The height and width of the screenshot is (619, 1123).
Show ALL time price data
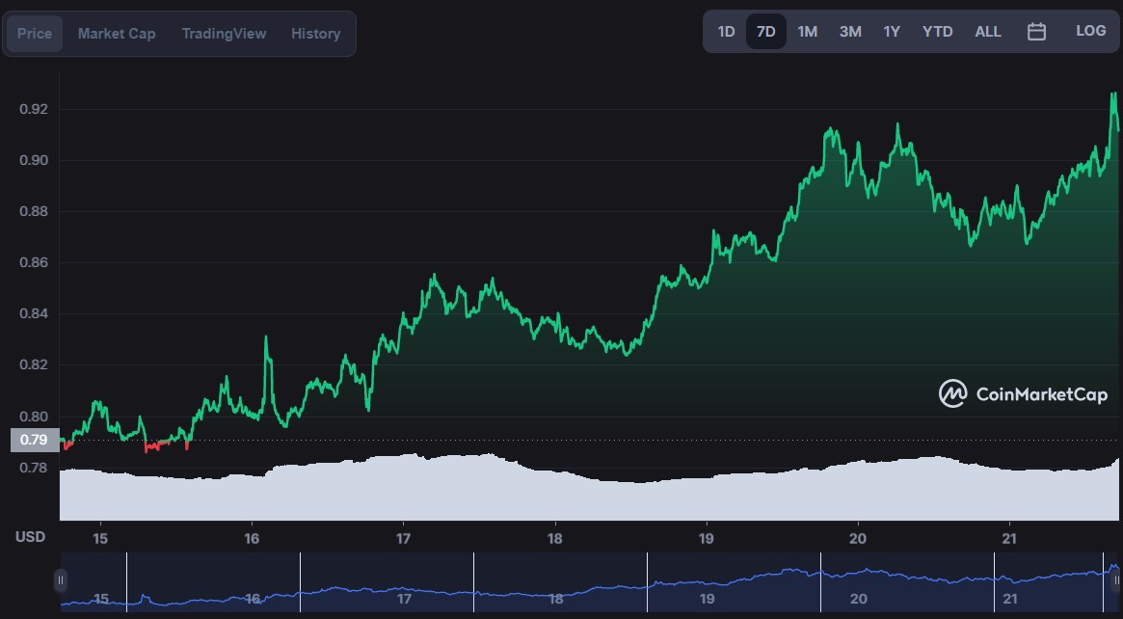[988, 32]
